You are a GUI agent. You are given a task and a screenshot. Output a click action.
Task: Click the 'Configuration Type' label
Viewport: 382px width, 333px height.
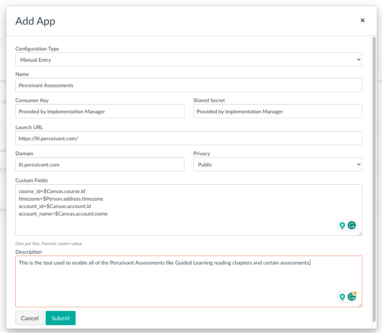[37, 49]
